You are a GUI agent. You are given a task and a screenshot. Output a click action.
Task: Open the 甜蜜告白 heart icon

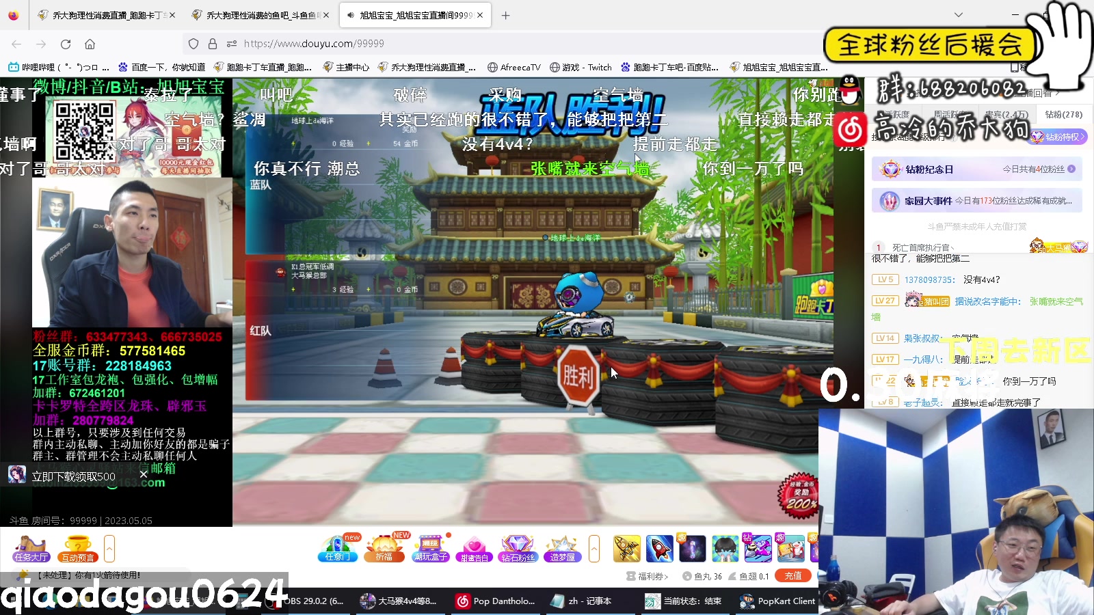click(475, 549)
